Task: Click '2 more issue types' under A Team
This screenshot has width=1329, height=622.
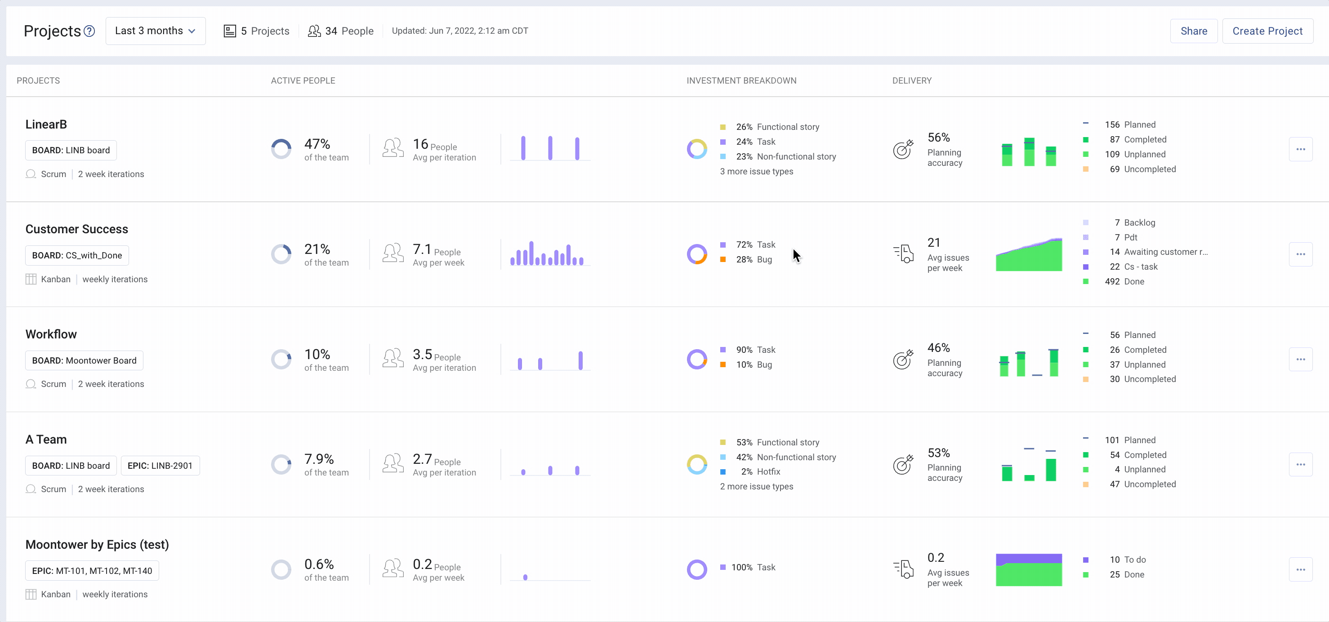Action: click(x=756, y=486)
